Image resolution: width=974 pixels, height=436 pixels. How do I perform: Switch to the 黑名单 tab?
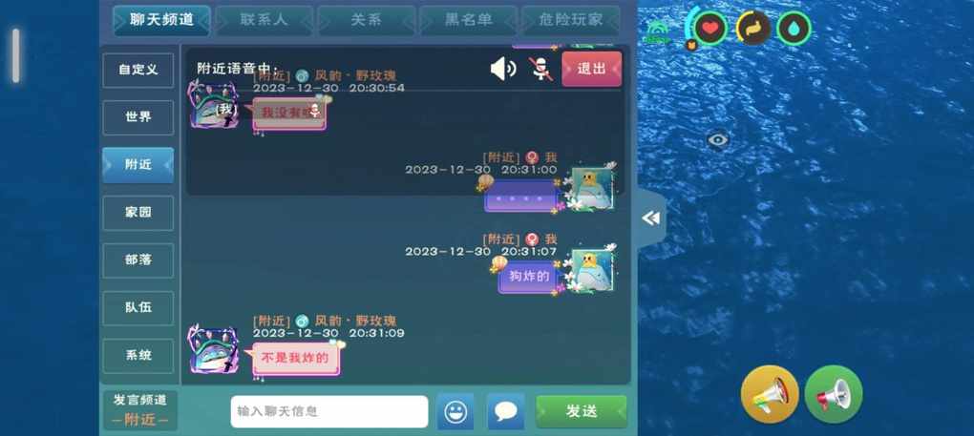coord(468,20)
